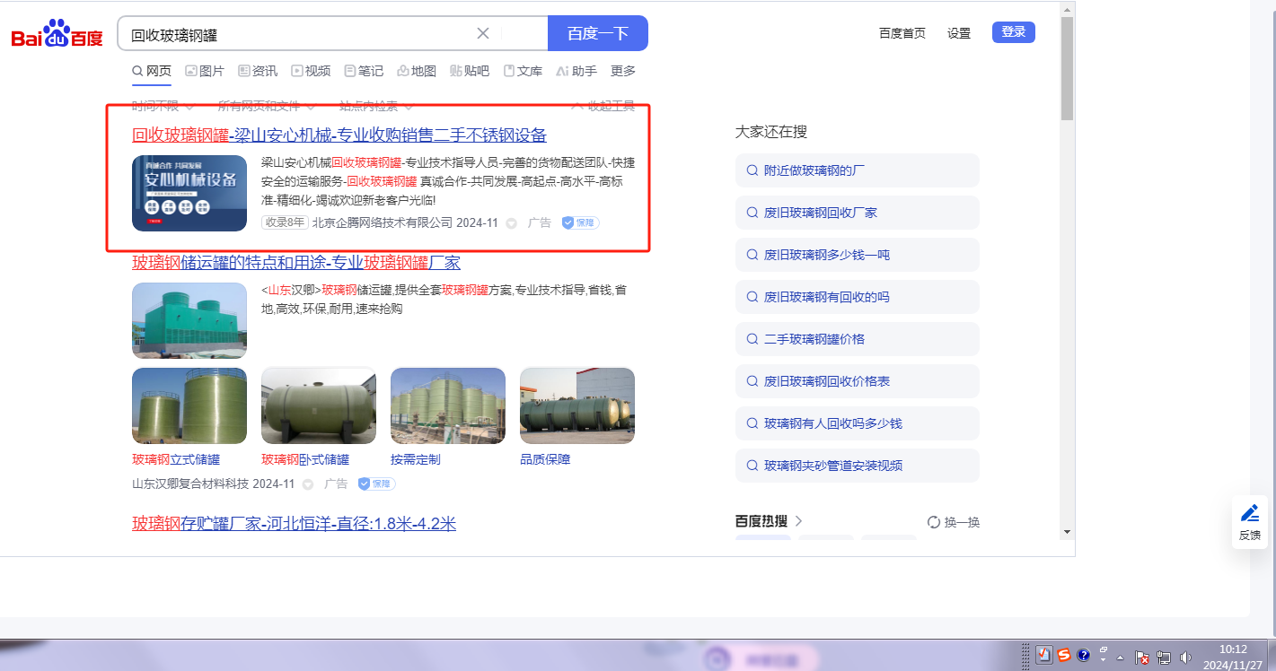Open the 所有网页和文件 file type dropdown

tap(266, 106)
